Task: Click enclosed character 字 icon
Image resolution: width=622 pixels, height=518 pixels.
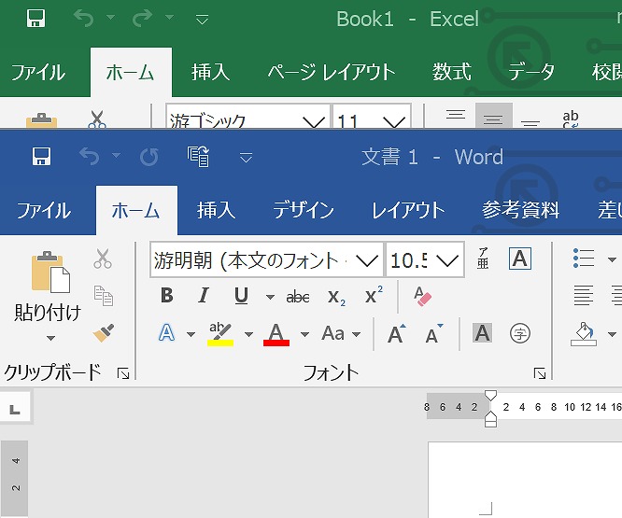Action: (x=520, y=333)
